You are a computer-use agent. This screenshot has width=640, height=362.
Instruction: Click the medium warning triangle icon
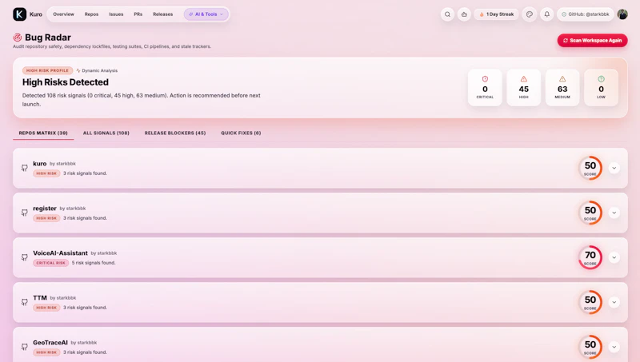click(562, 79)
